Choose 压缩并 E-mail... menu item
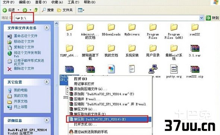The width and height of the screenshot is (220, 135). click(x=110, y=99)
